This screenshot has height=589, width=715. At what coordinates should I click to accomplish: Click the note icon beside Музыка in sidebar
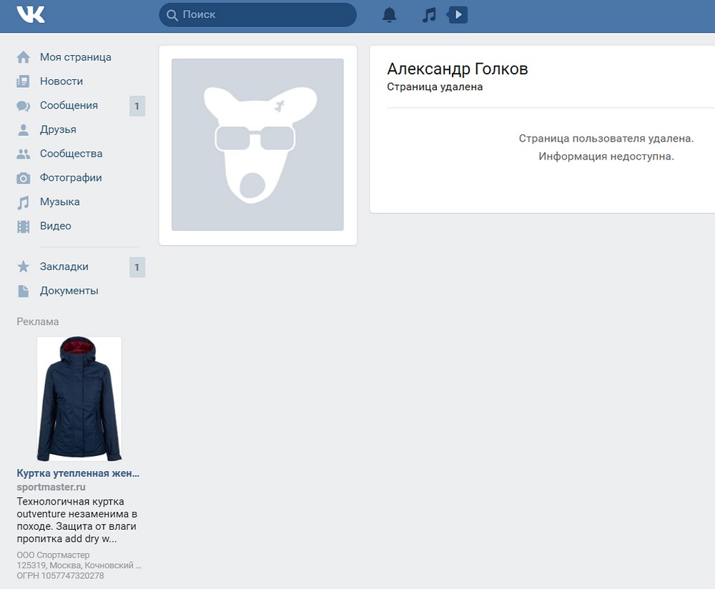click(24, 202)
